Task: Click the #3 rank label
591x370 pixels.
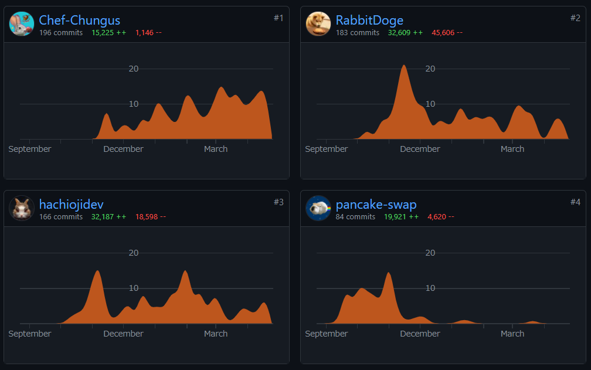Action: pos(278,202)
